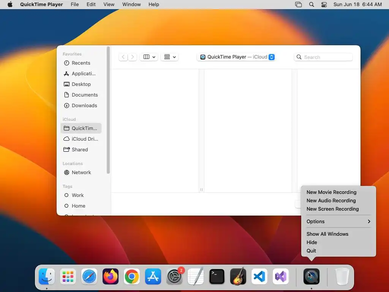Open TextEdit from the Dock
This screenshot has height=292, width=389.
point(196,276)
